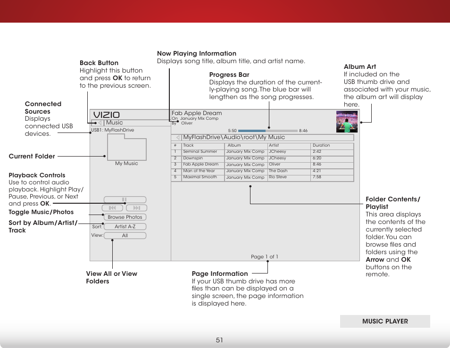Click the Back arrow next to Music
The image size is (450, 348).
click(100, 123)
